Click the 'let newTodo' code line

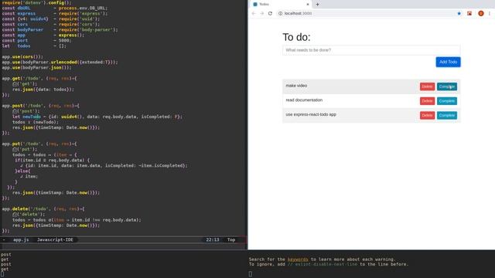pos(97,117)
